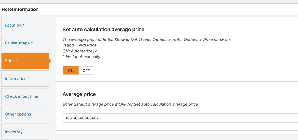
Task: Click the 'The average price of hotel' description
Action: tap(146, 40)
